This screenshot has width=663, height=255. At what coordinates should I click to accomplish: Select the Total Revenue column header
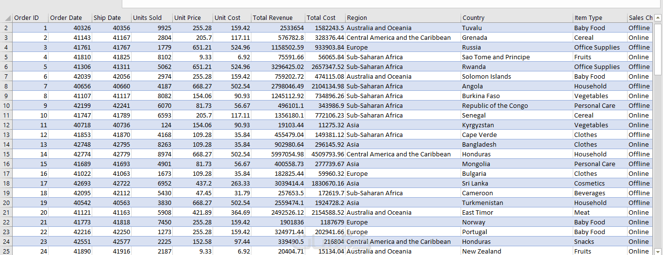tap(278, 18)
